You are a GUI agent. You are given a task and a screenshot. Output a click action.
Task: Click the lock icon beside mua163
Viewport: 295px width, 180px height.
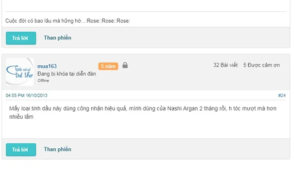coord(125,65)
